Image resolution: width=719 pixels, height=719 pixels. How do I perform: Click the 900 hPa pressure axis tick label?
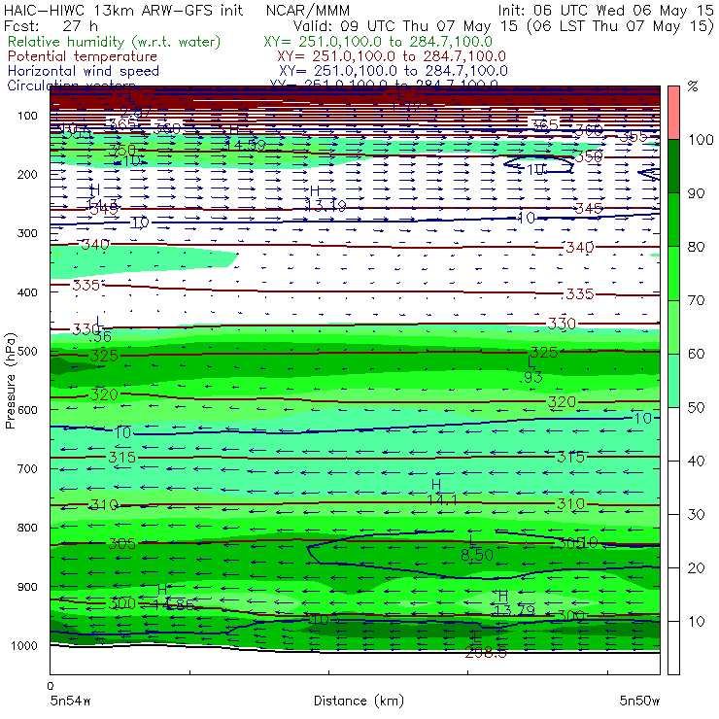(27, 587)
